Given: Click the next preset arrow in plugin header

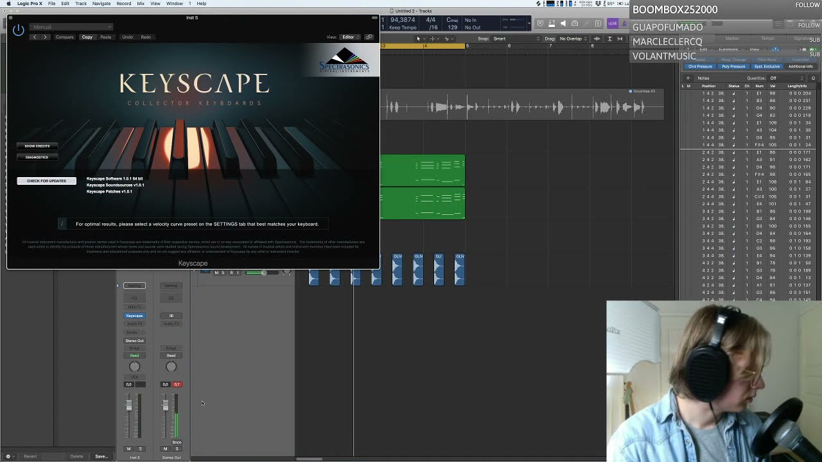Looking at the screenshot, I should coord(45,37).
